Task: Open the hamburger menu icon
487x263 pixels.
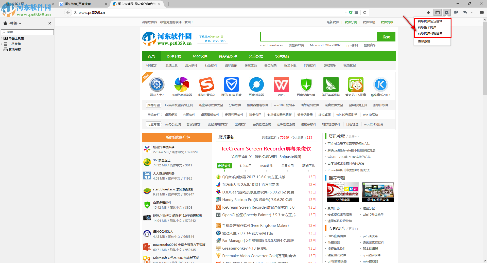Action: pyautogui.click(x=481, y=12)
